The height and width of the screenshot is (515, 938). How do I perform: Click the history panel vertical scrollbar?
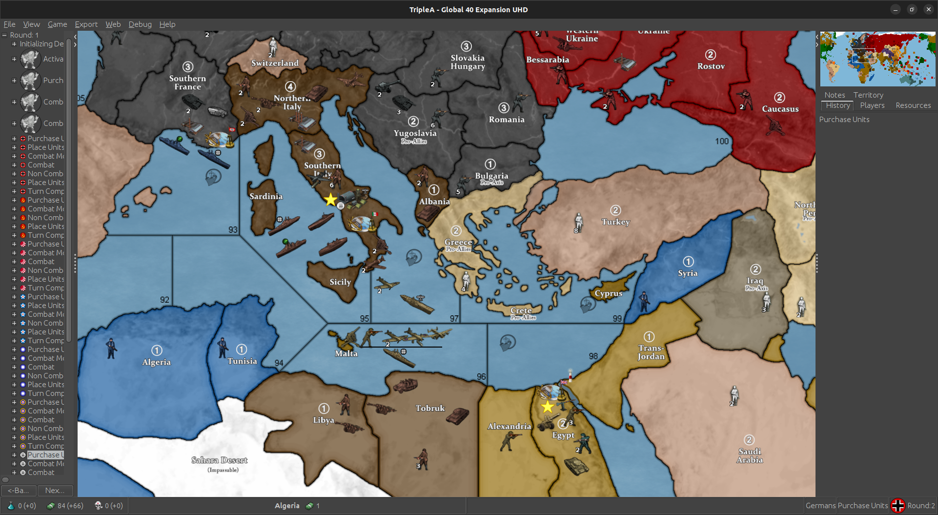click(x=69, y=191)
